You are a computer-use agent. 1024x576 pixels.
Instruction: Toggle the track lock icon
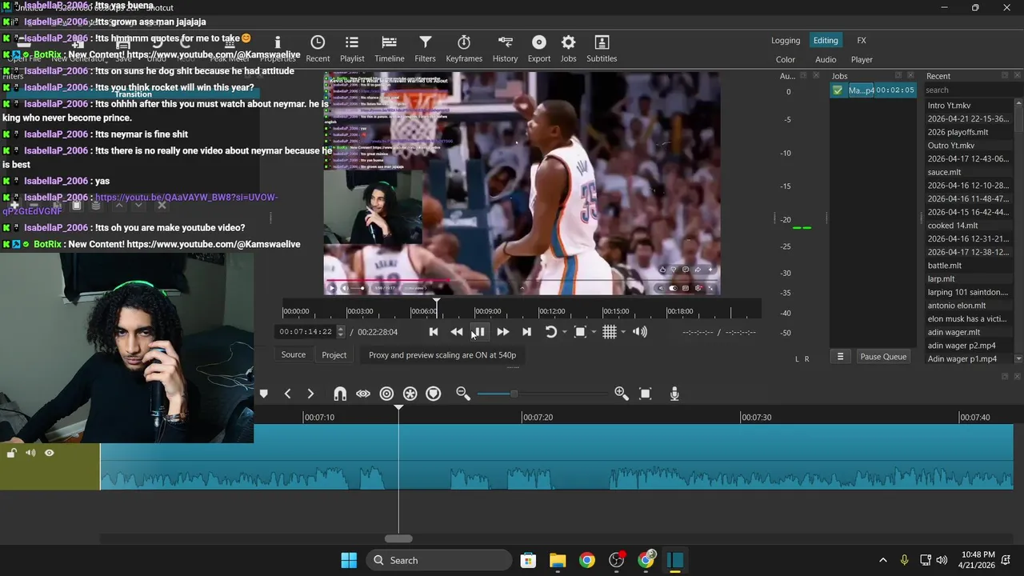[11, 454]
